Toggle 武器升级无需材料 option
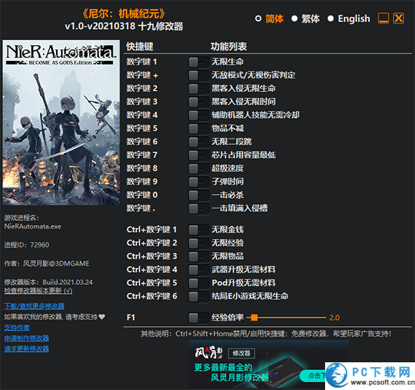This screenshot has height=390, width=415. click(199, 269)
